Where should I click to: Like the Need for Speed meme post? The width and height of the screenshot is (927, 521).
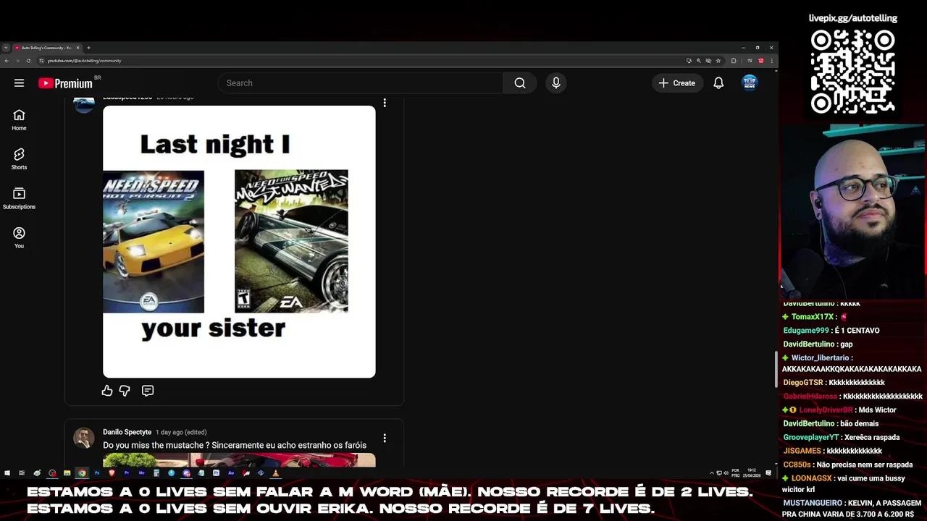(107, 391)
